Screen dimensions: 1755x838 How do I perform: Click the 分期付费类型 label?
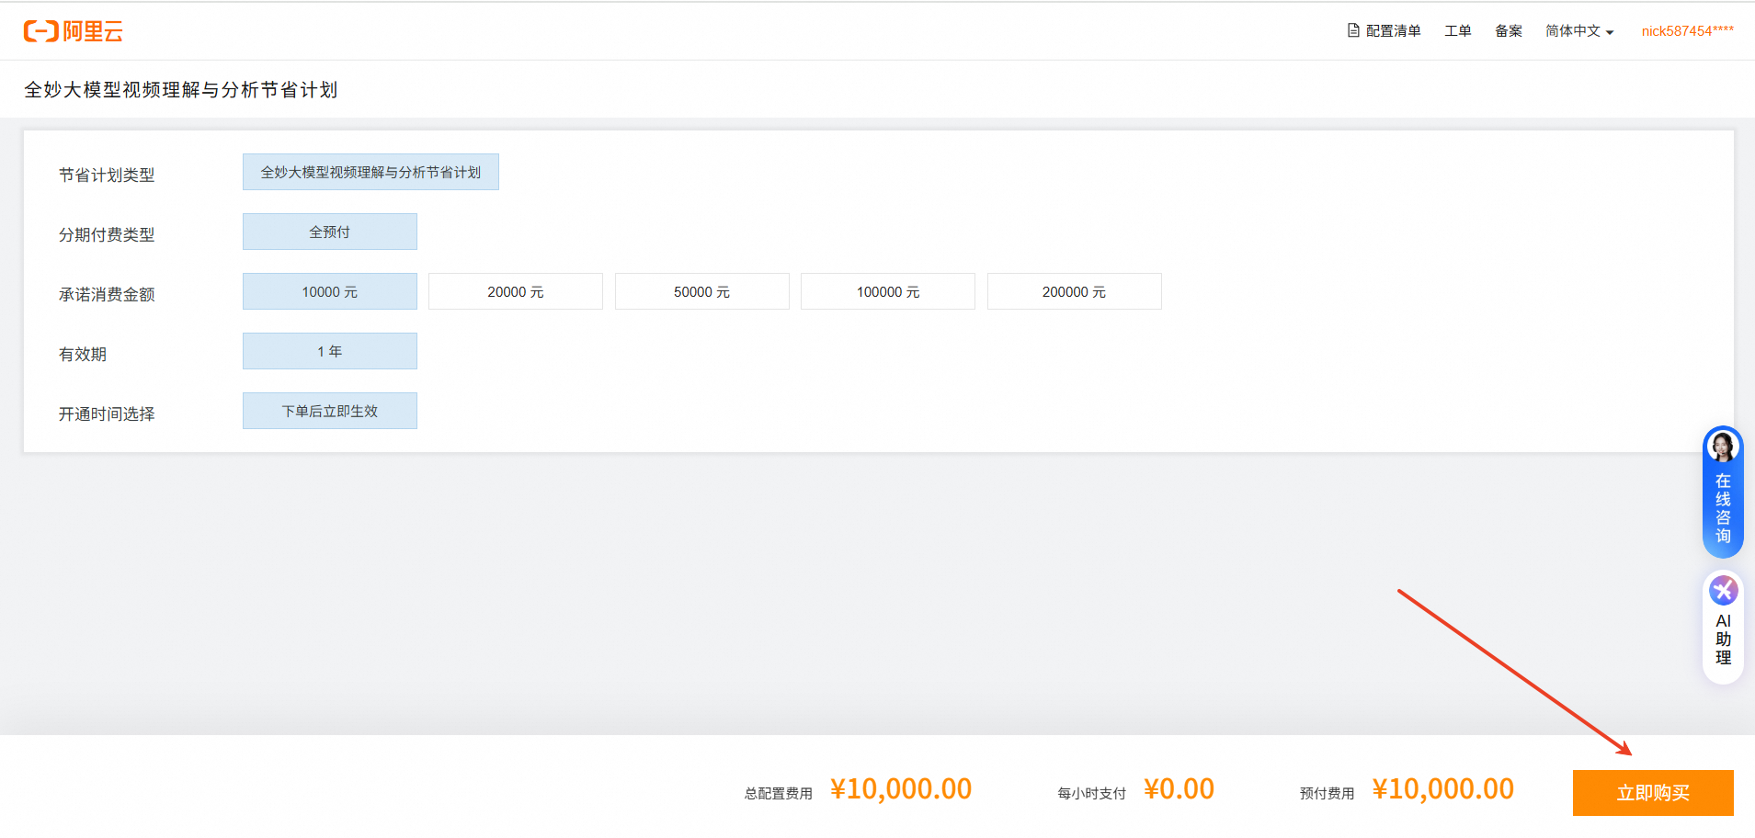(x=107, y=234)
